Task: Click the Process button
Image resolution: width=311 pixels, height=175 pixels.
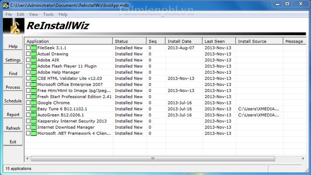Action: 13,85
